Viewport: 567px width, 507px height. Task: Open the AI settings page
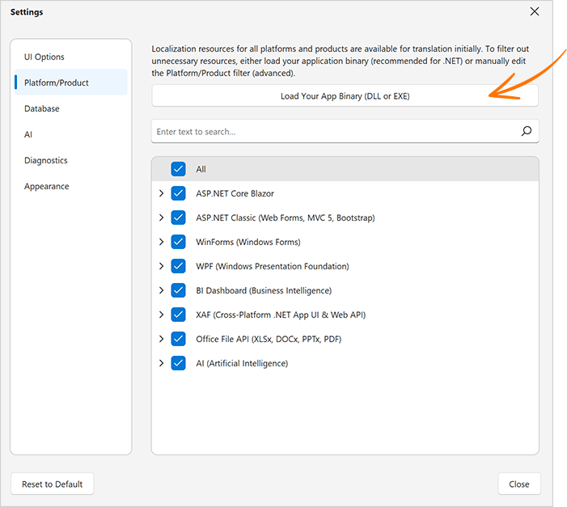71,134
